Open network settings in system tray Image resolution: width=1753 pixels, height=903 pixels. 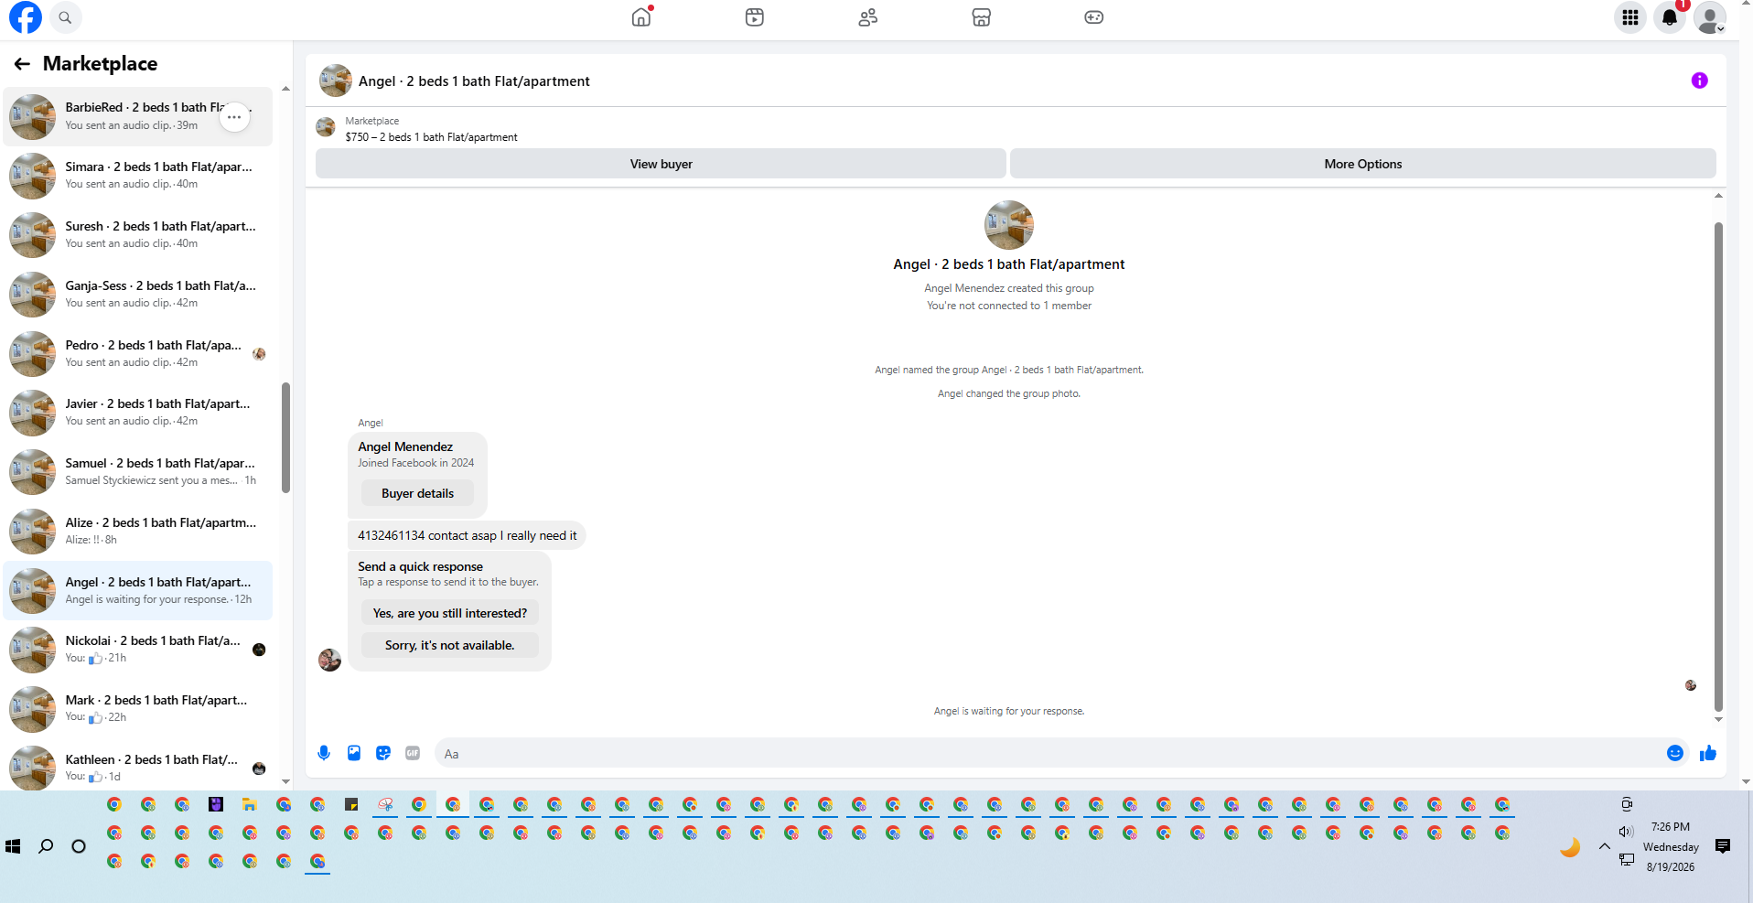click(x=1626, y=859)
